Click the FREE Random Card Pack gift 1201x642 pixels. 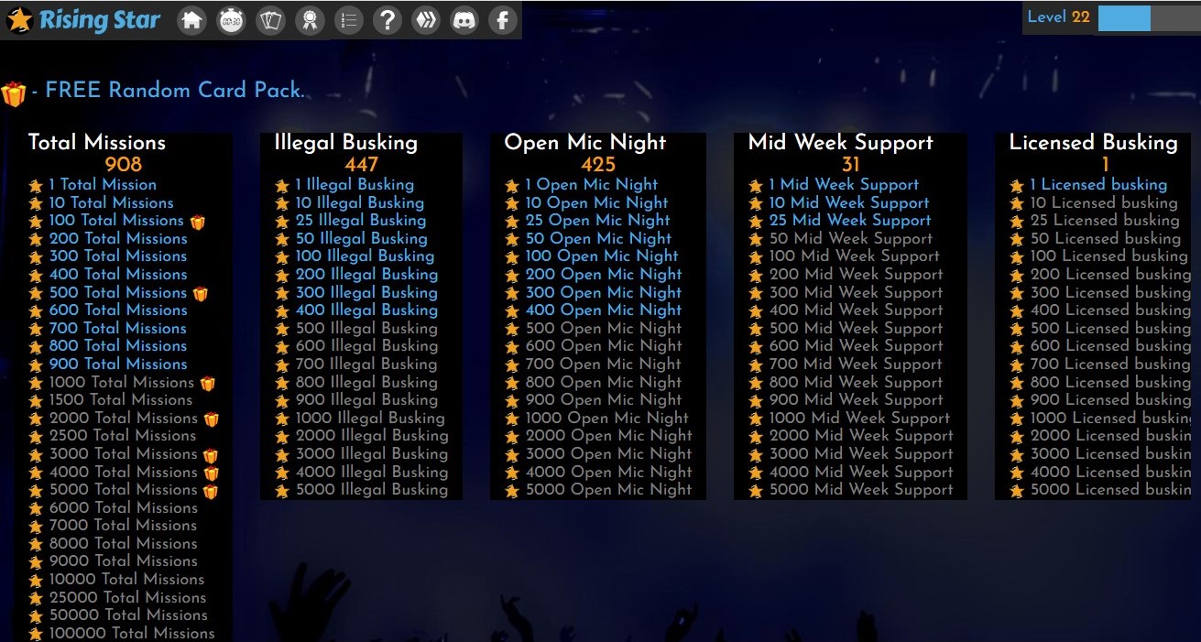15,90
